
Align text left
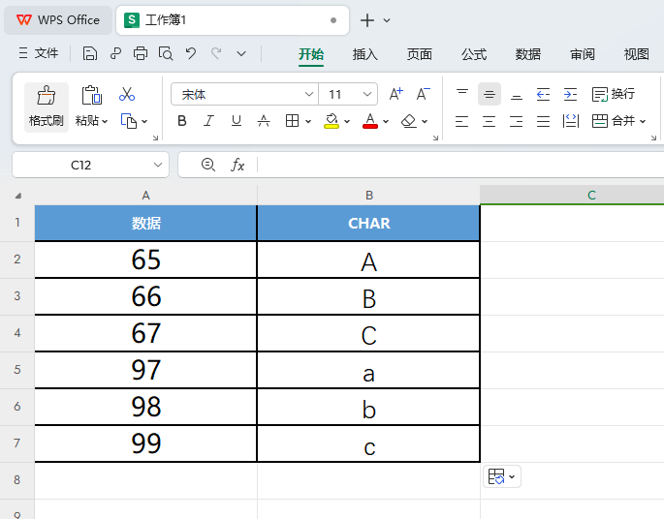[462, 121]
